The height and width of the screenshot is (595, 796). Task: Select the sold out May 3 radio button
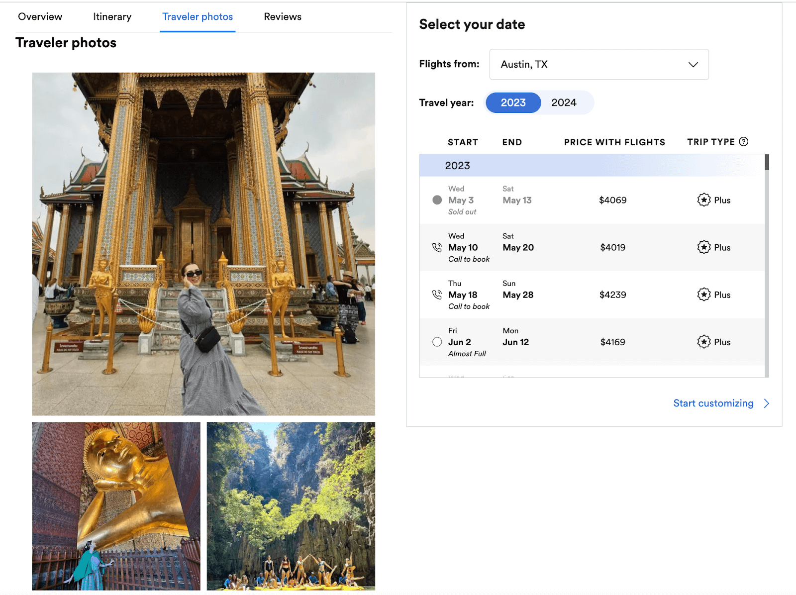437,200
